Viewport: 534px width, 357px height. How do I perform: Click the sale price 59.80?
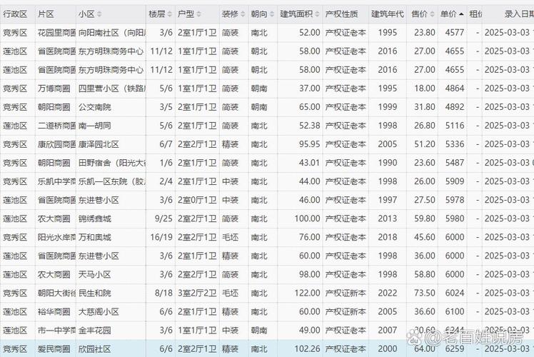pos(425,218)
